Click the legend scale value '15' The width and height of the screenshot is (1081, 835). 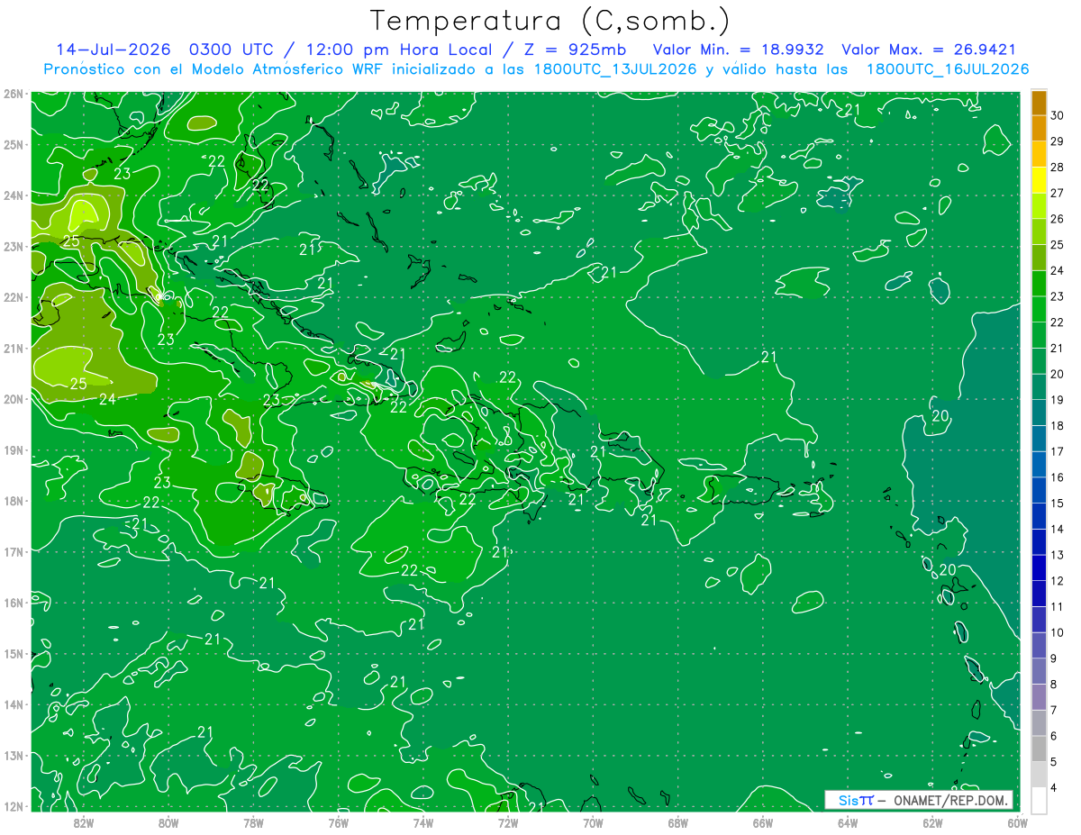1058,504
